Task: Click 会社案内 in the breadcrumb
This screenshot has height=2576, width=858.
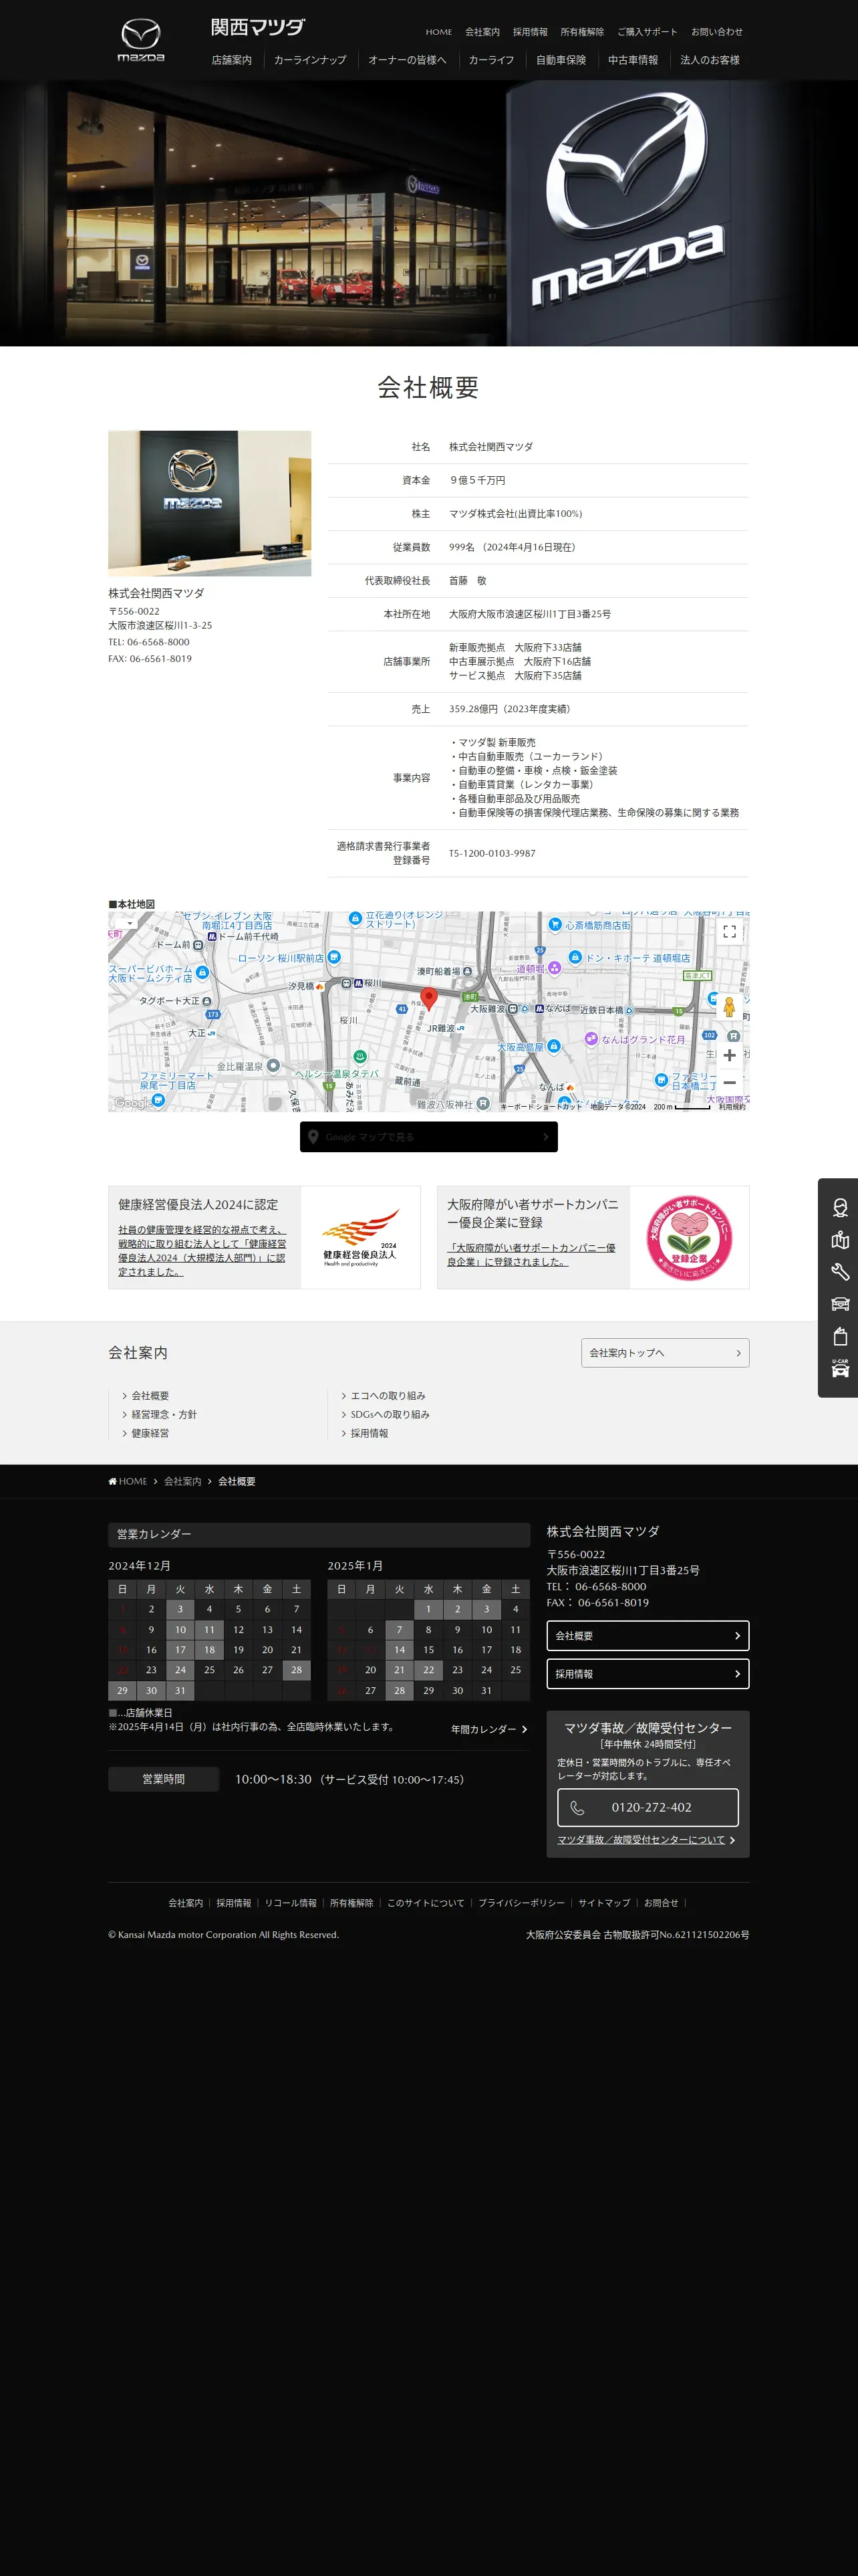Action: point(183,1481)
